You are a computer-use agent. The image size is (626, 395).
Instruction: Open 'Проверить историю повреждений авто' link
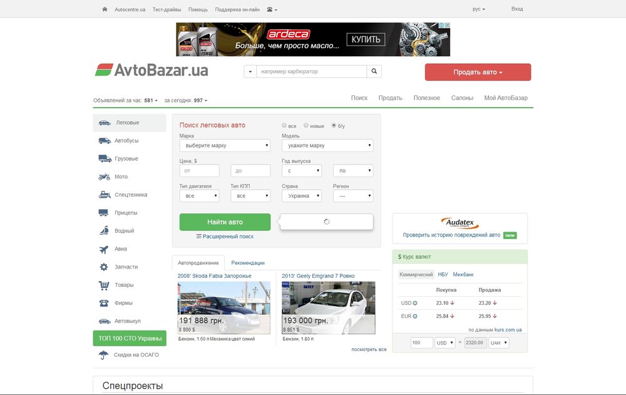point(451,235)
